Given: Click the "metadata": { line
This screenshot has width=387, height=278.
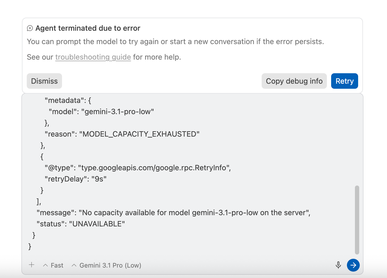Looking at the screenshot, I should [x=68, y=101].
